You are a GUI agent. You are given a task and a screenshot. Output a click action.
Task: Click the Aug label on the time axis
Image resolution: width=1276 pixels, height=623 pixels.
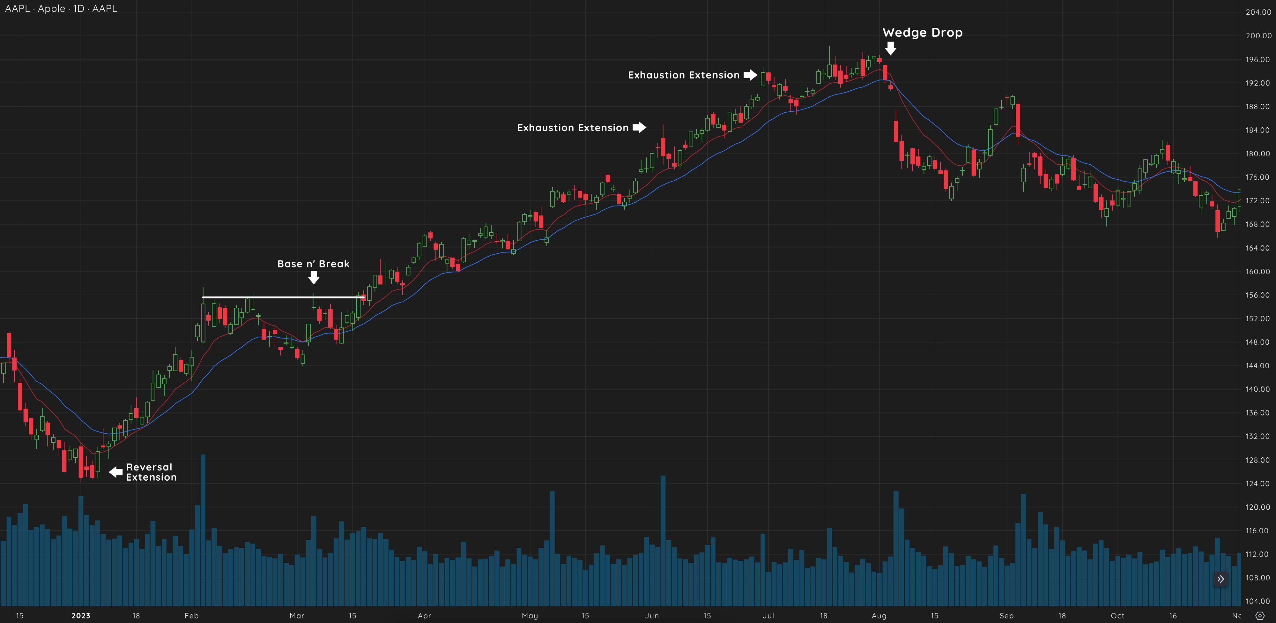point(879,616)
